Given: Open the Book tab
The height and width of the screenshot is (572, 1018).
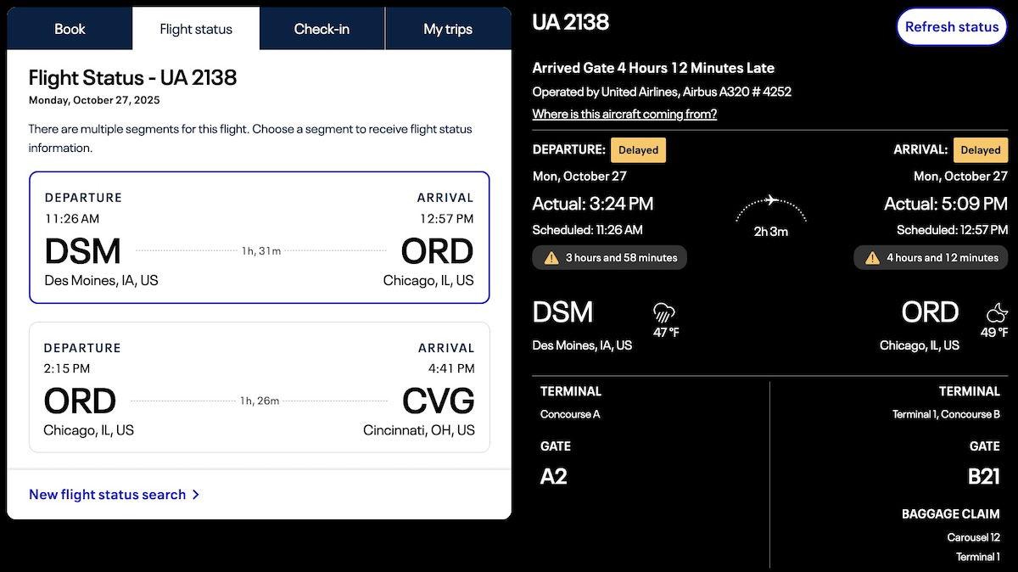Looking at the screenshot, I should click(70, 29).
